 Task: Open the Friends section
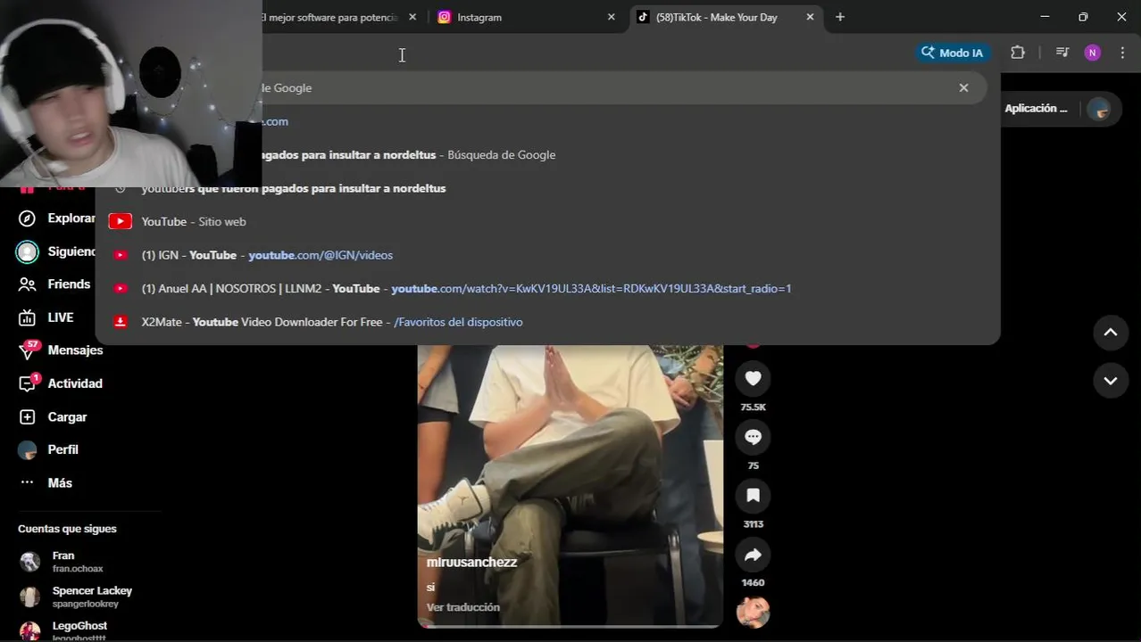[x=55, y=284]
